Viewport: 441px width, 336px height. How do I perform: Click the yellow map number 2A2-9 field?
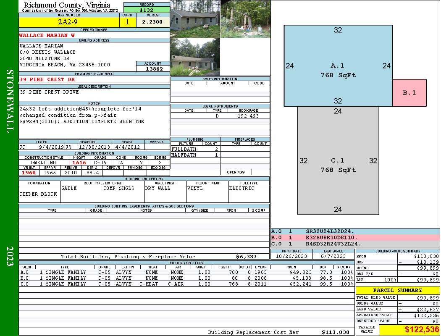[69, 22]
